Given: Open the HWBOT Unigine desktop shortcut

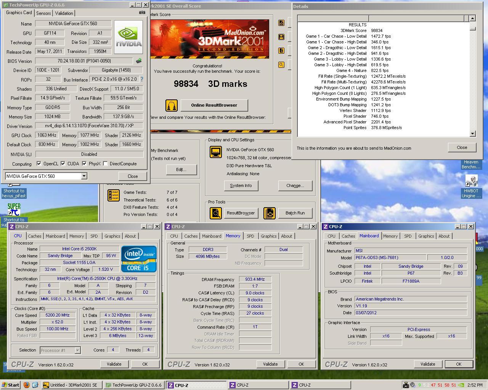Looking at the screenshot, I should click(471, 187).
